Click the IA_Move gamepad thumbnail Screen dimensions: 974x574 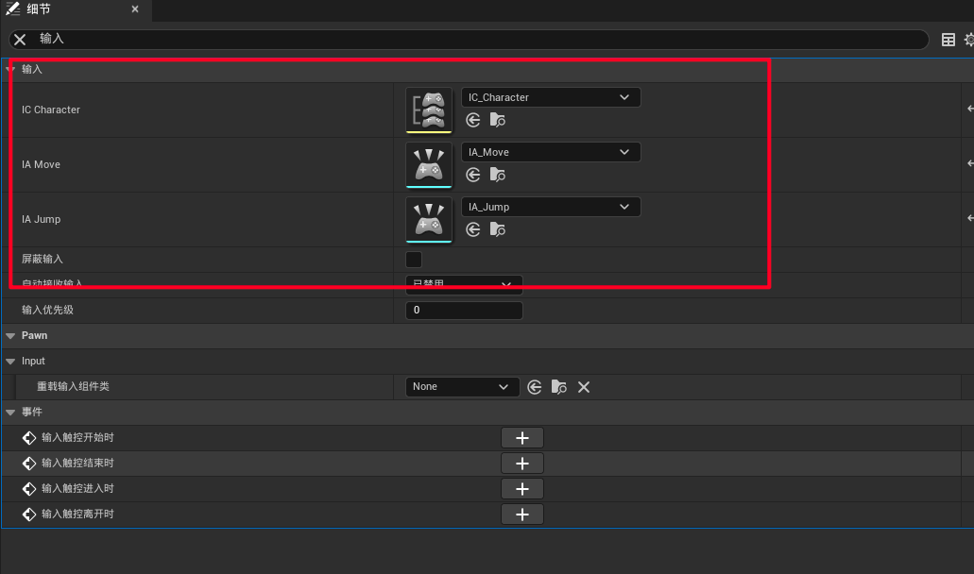pos(429,165)
